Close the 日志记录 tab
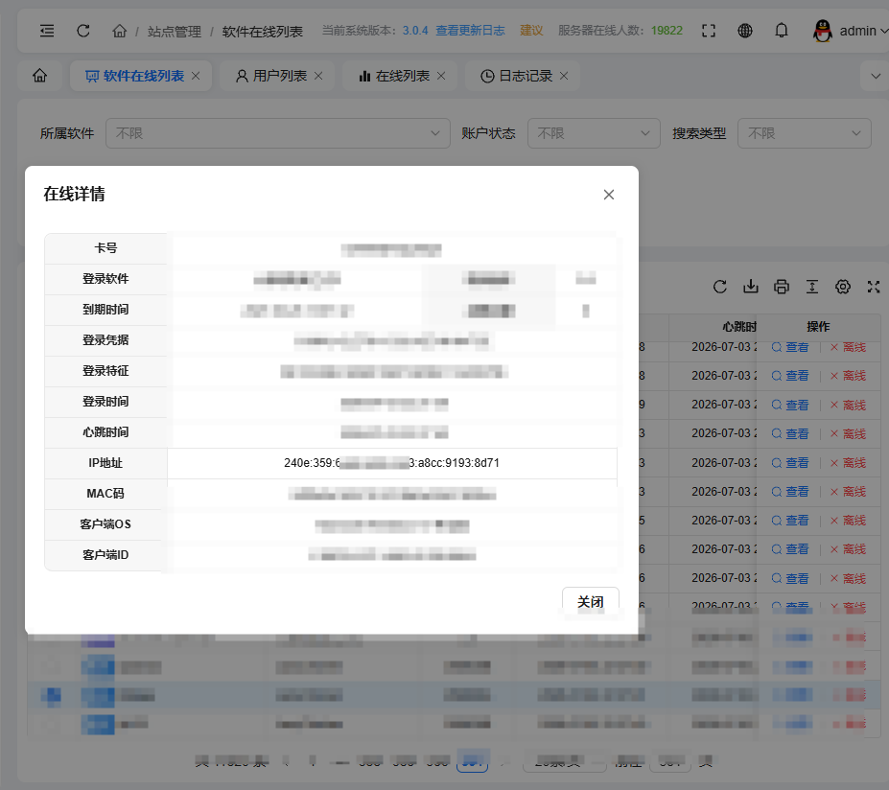 564,76
